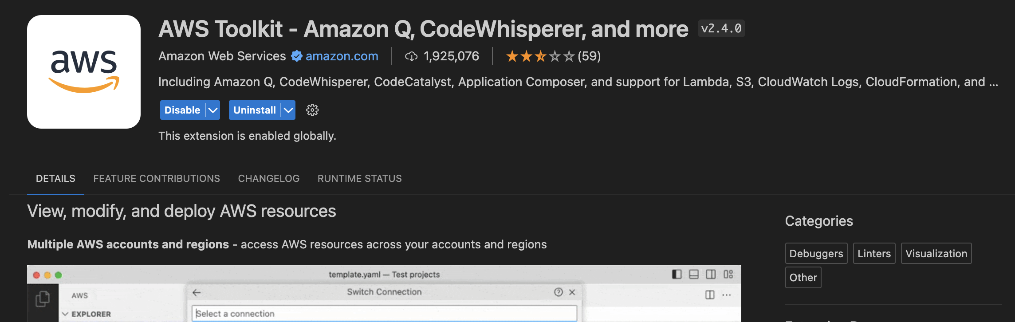Open the Disable dropdown arrow
This screenshot has width=1015, height=322.
click(213, 110)
